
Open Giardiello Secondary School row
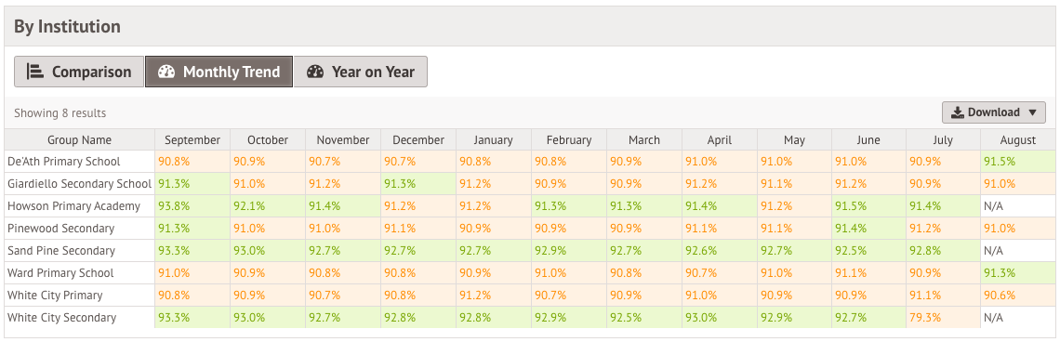coord(80,184)
